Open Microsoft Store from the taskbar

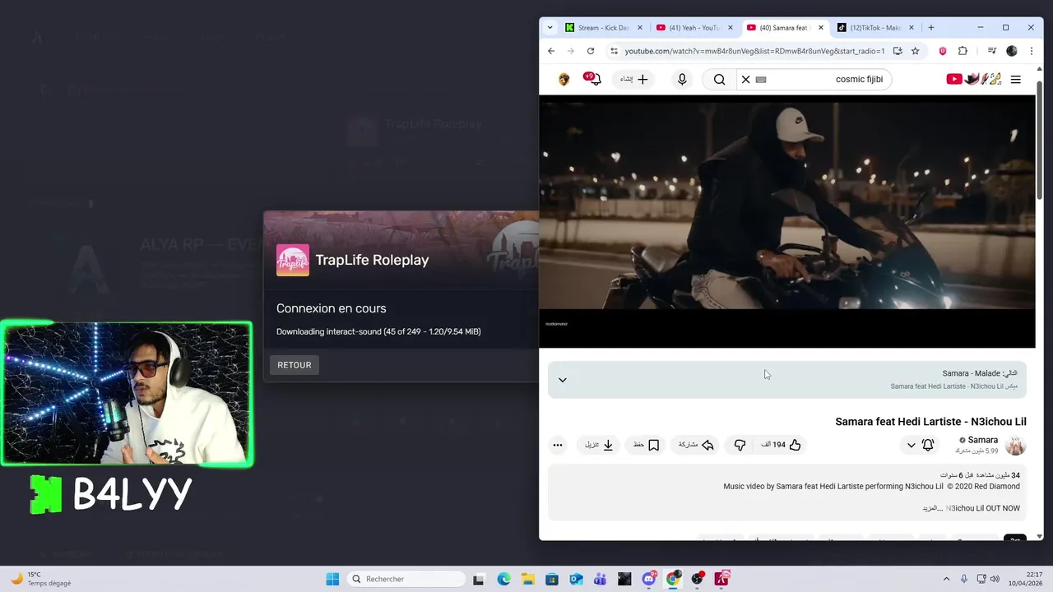coord(552,579)
